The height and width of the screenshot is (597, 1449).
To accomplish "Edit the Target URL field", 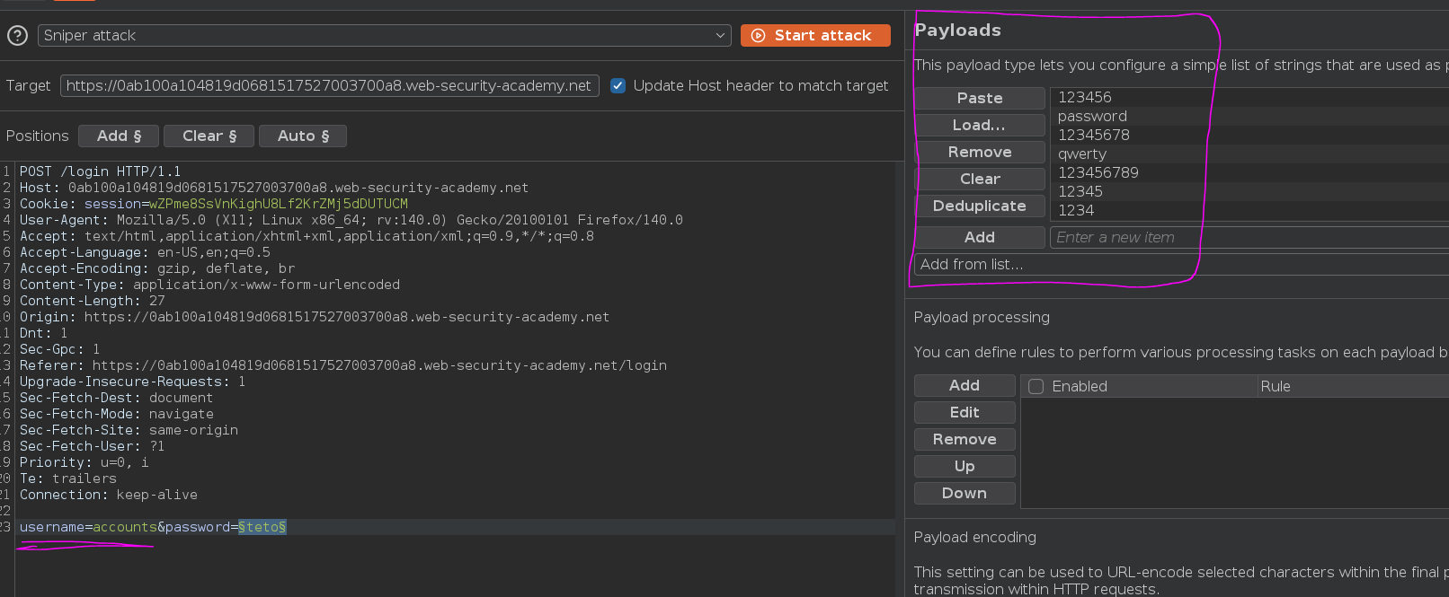I will pos(329,86).
